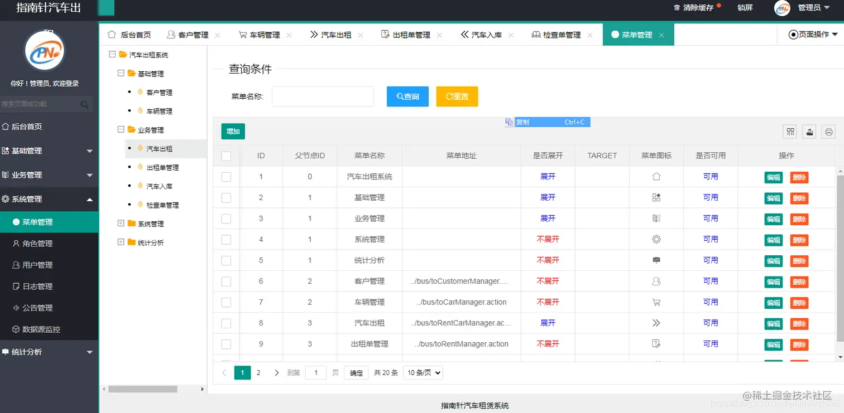The width and height of the screenshot is (844, 413).
Task: Click the gear icon in 系统管理 row
Action: (x=656, y=239)
